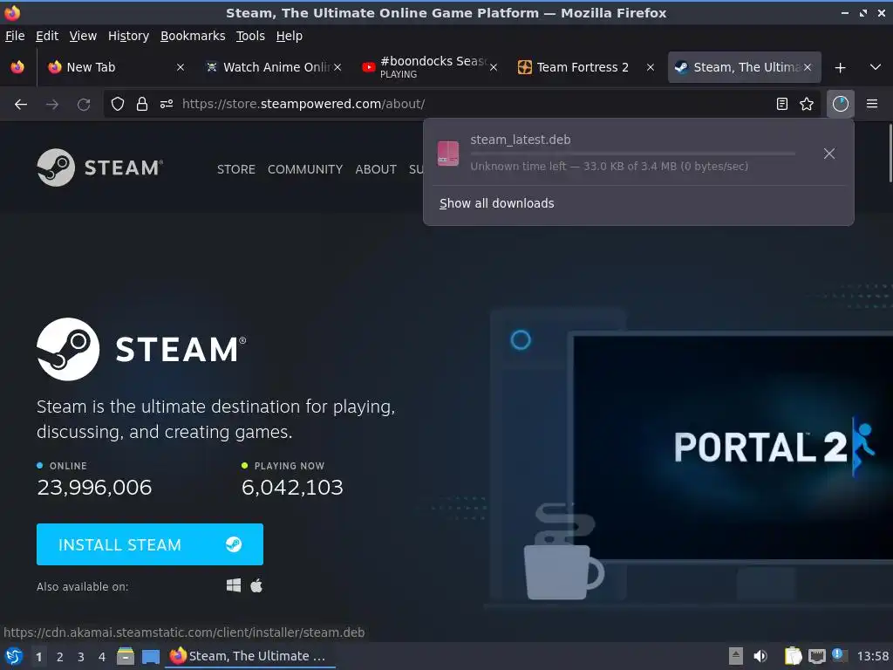Click the INSTALL STEAM button
Screen dimensions: 893x670
150,544
